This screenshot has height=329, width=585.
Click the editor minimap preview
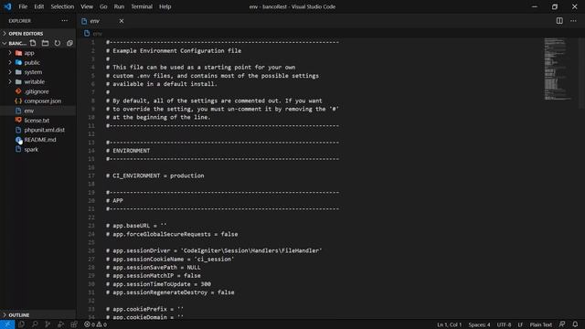point(558,69)
